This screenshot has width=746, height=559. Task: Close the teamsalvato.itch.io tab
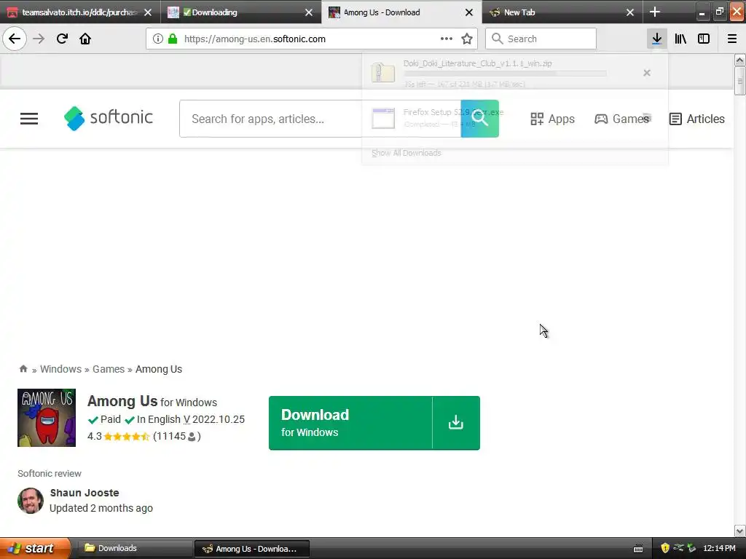[148, 12]
